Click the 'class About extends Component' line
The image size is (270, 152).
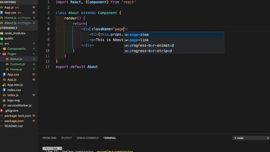tap(88, 13)
